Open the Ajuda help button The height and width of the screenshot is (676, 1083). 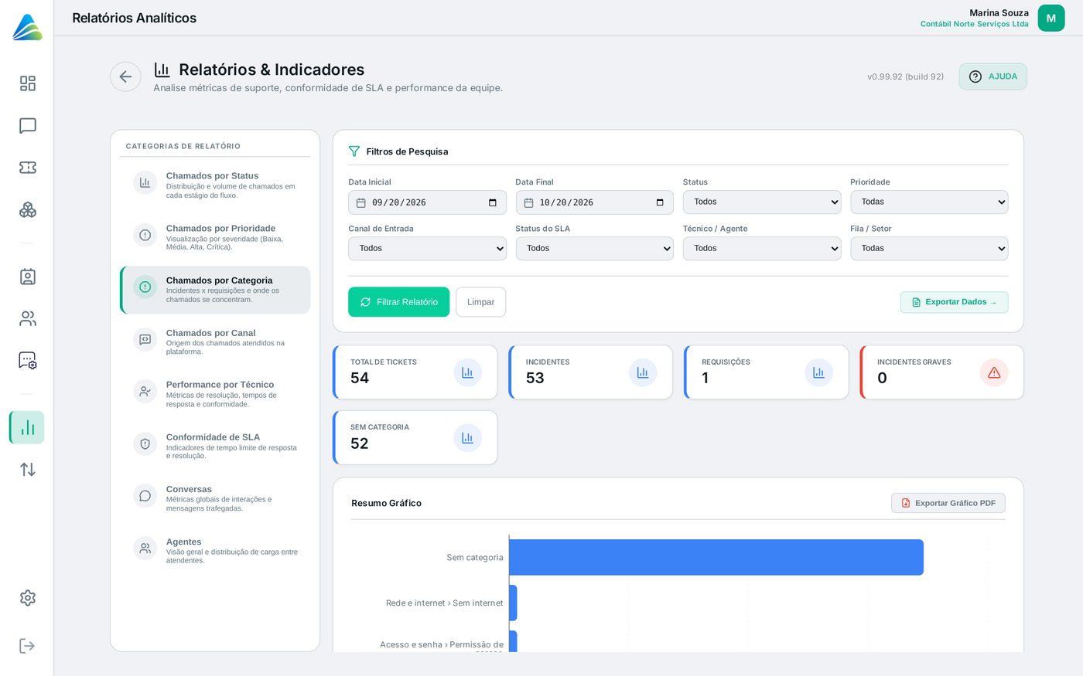993,76
